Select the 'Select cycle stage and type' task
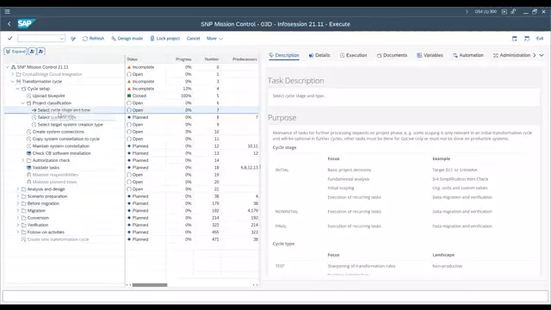This screenshot has width=551, height=310. [64, 110]
